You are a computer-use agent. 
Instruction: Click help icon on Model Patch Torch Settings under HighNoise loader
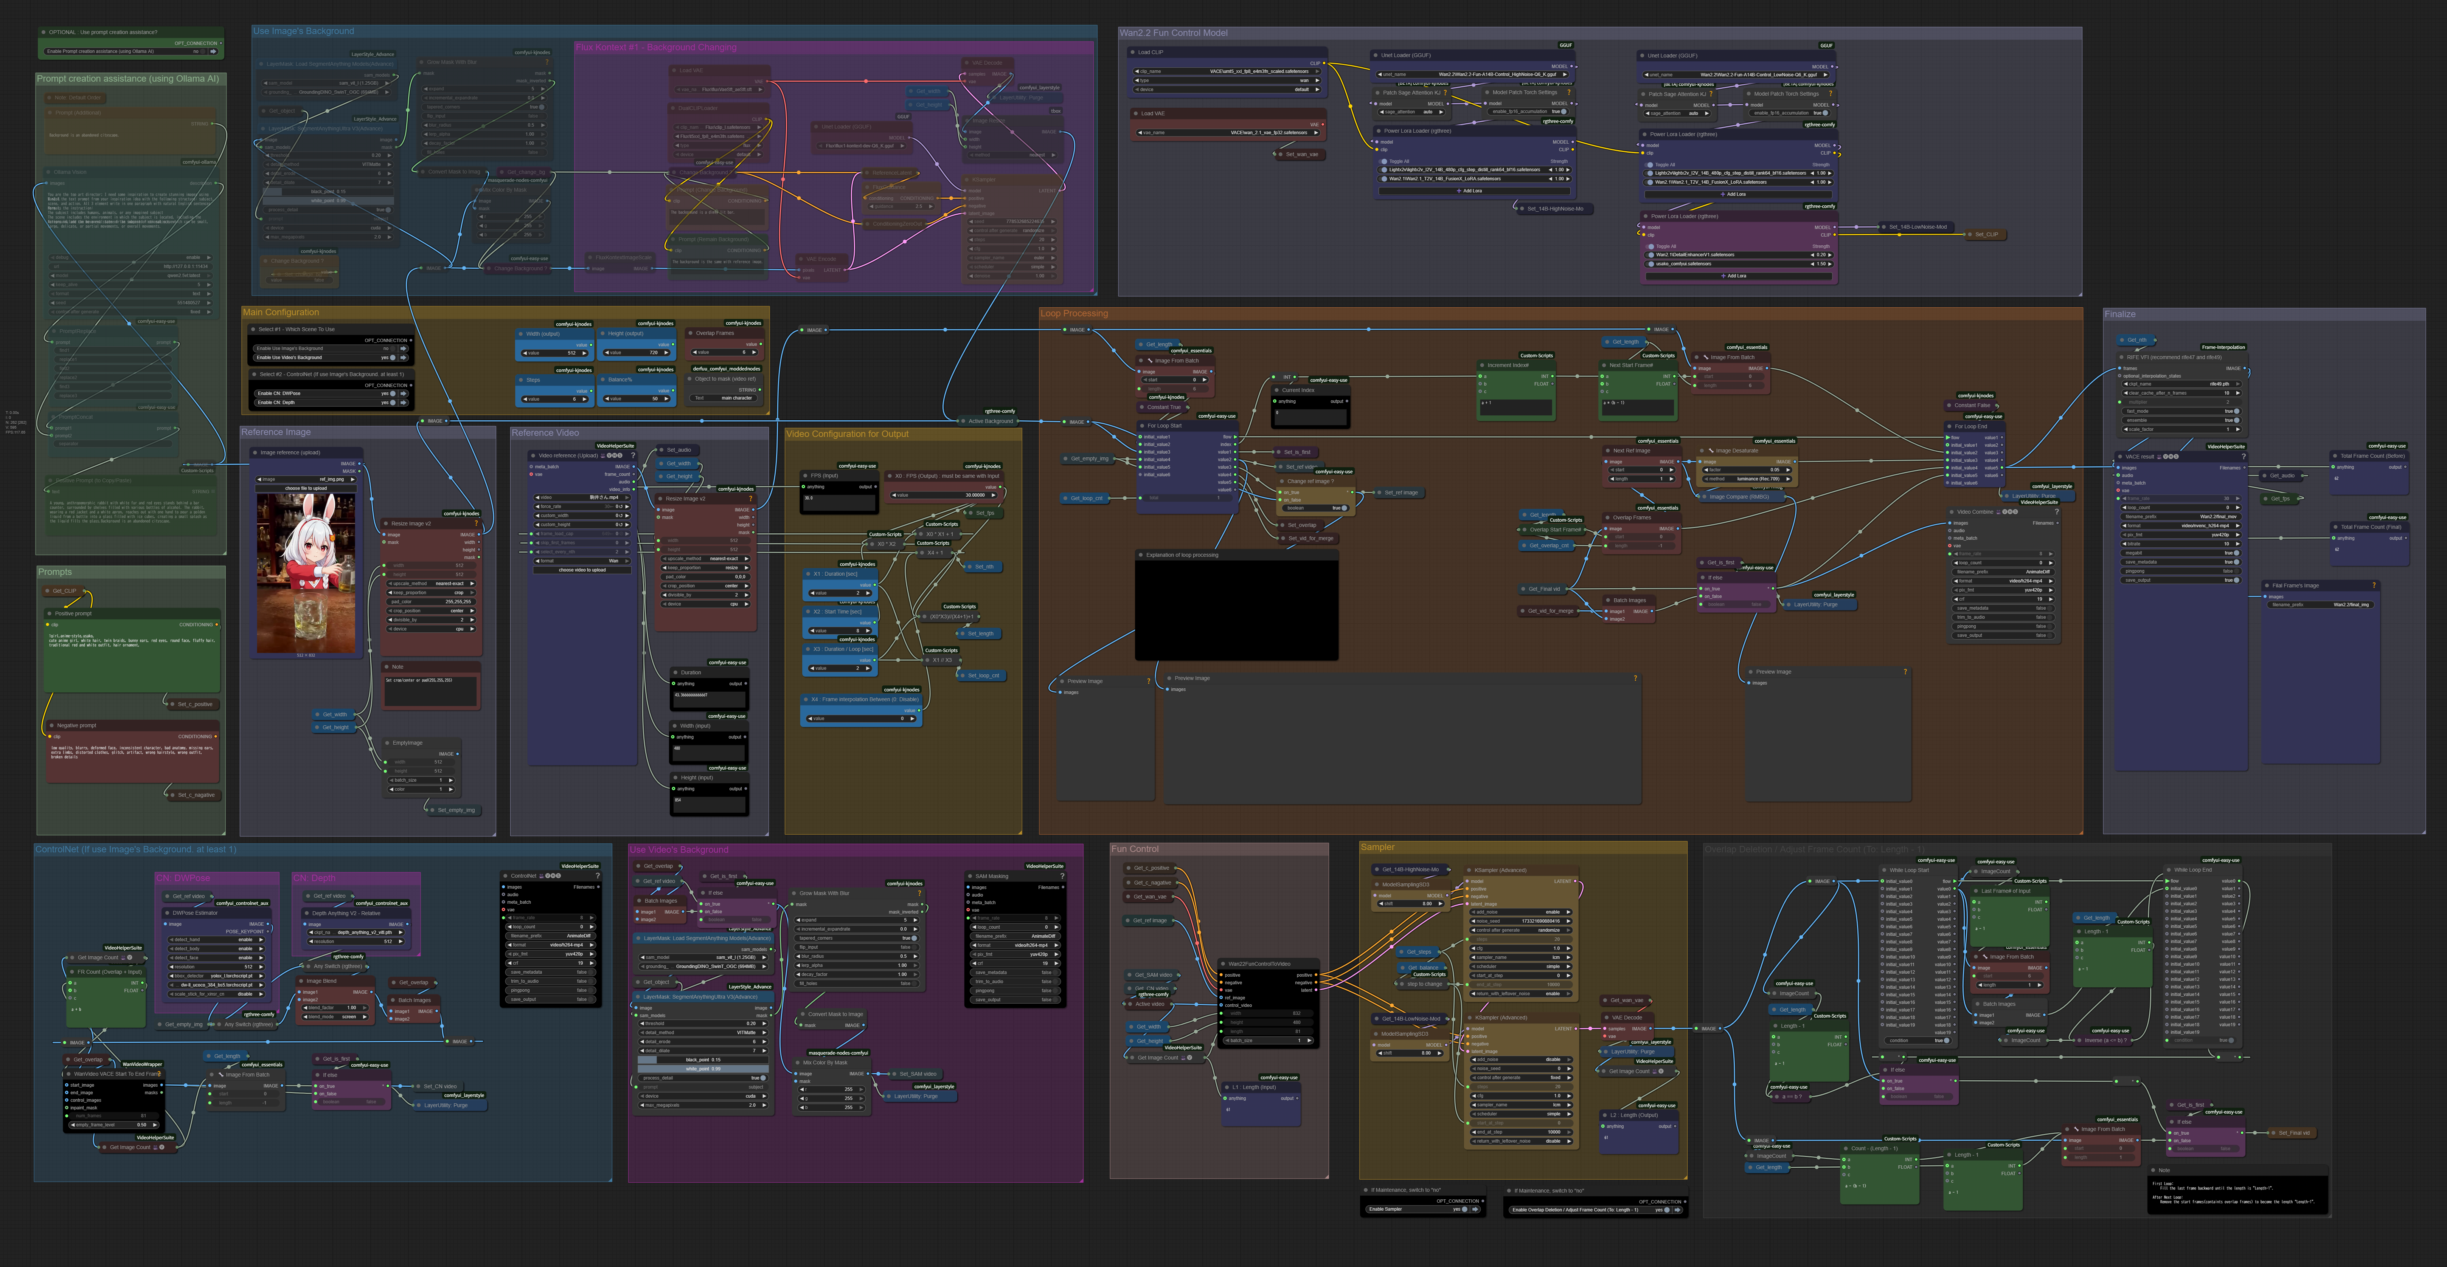point(1568,93)
